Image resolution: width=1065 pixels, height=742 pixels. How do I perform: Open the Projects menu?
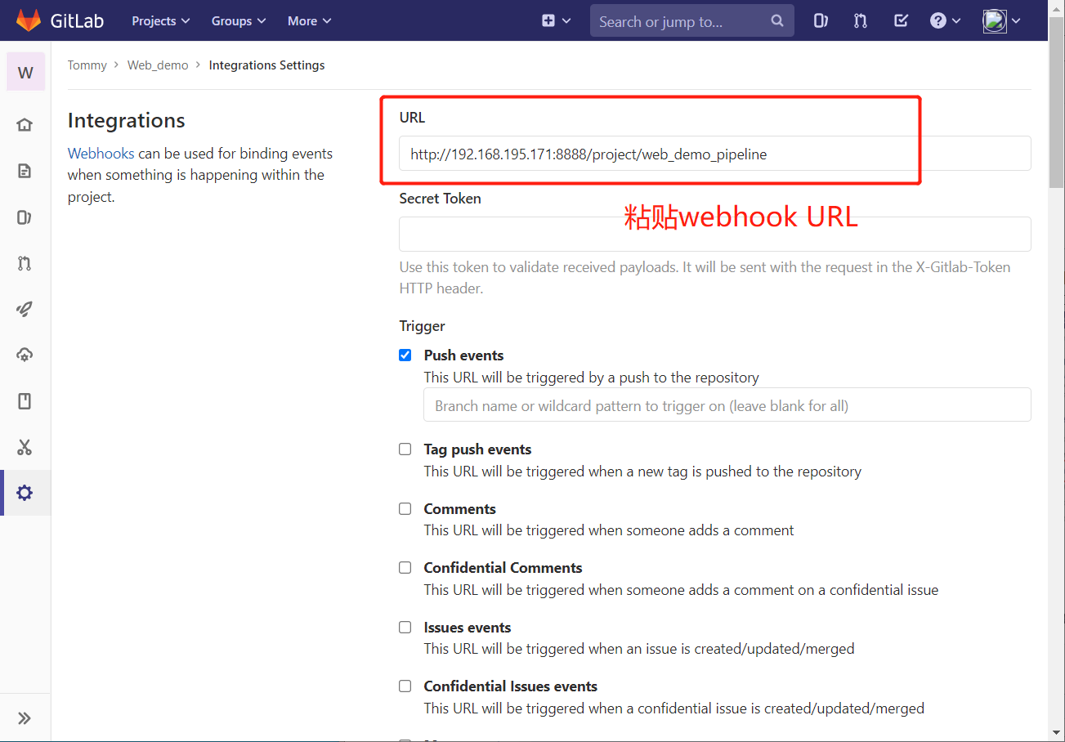click(160, 20)
